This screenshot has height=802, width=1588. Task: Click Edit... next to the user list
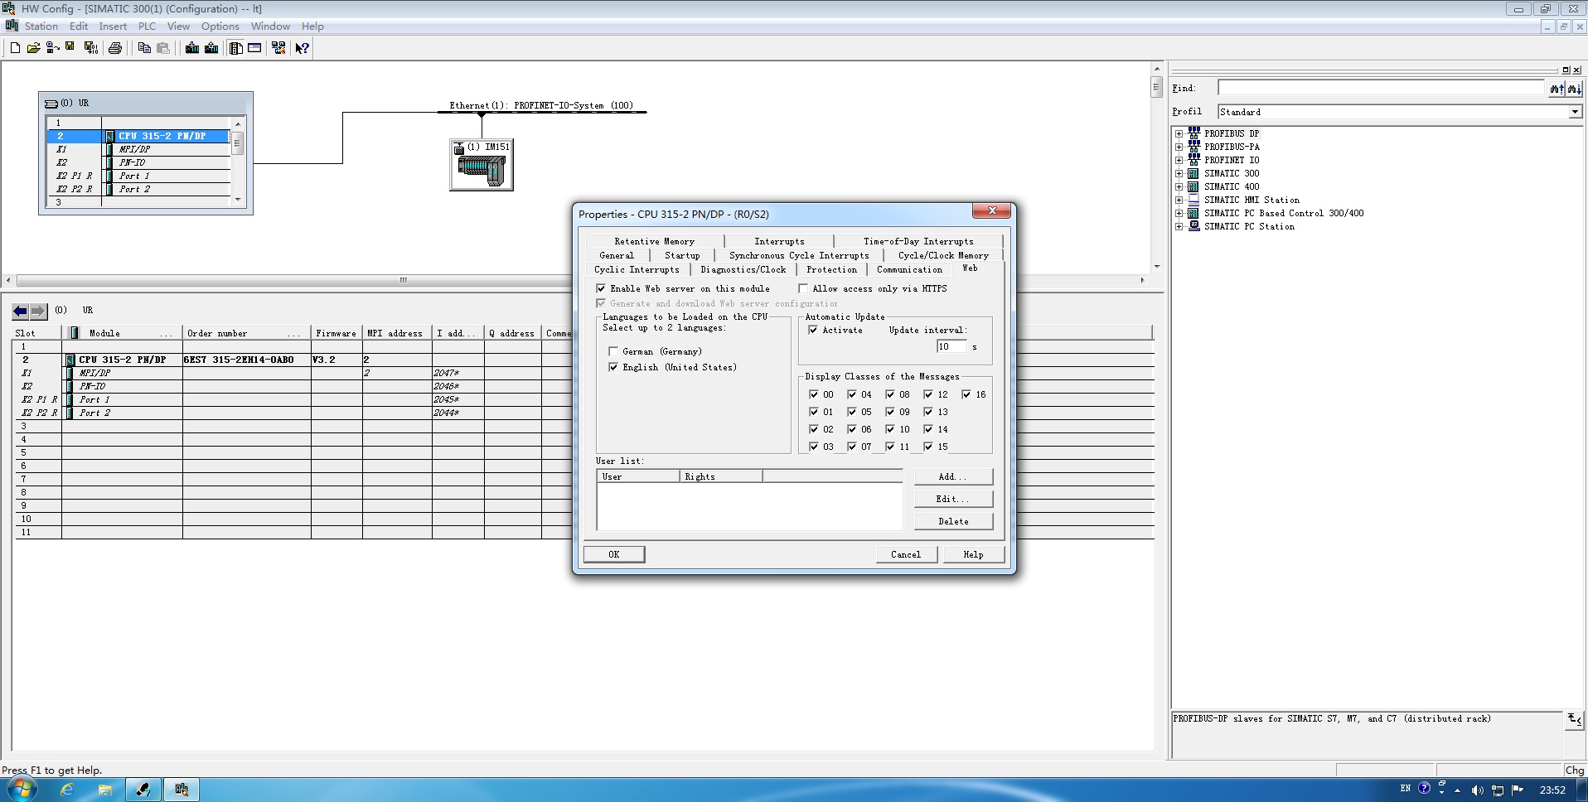pos(953,499)
